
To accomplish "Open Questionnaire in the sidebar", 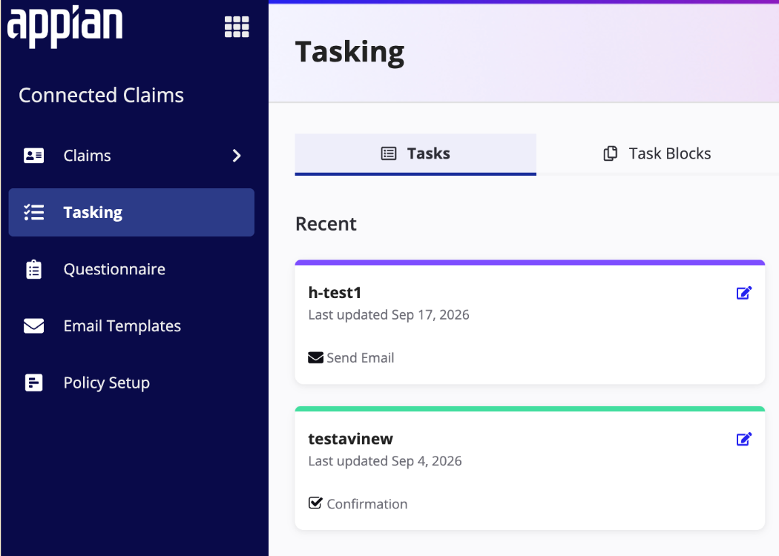I will click(131, 269).
